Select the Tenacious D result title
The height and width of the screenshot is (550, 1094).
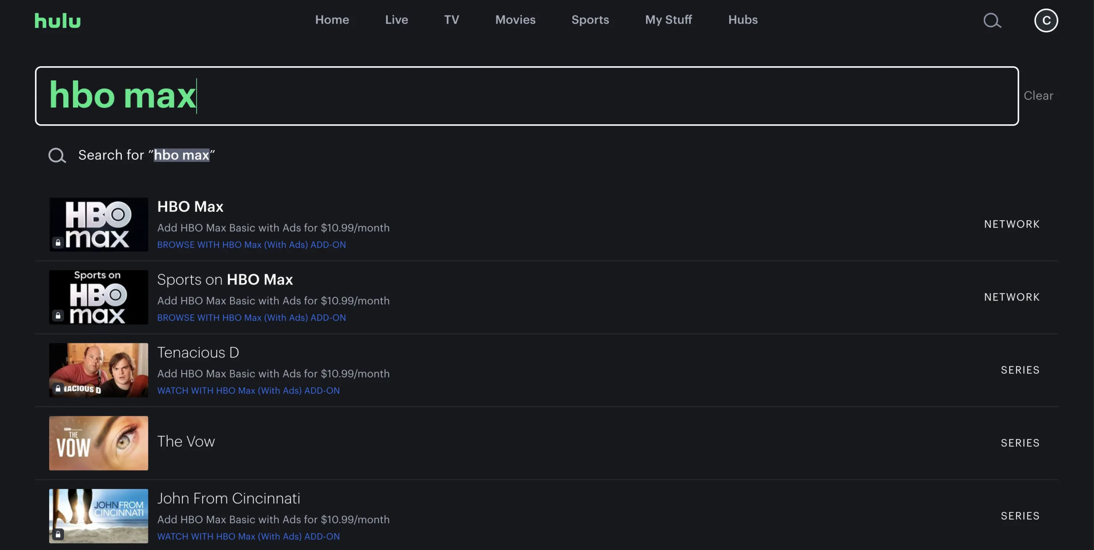coord(198,353)
